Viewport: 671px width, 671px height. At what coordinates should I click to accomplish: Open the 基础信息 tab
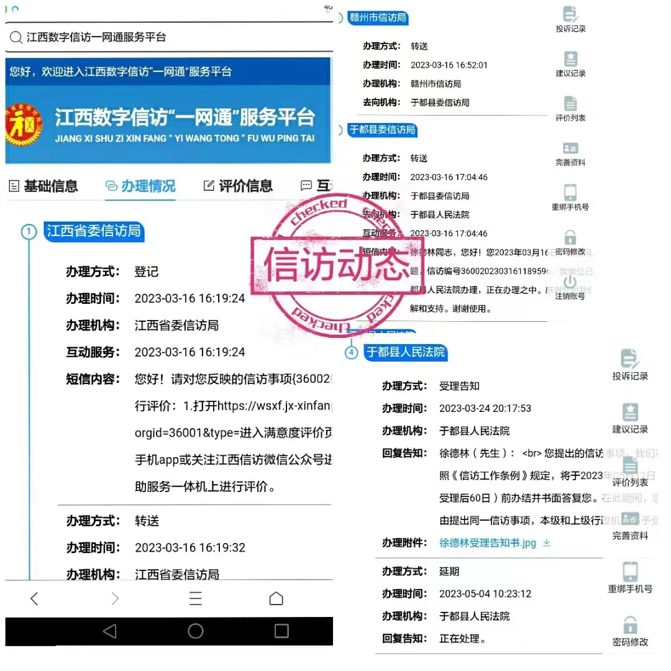[43, 186]
